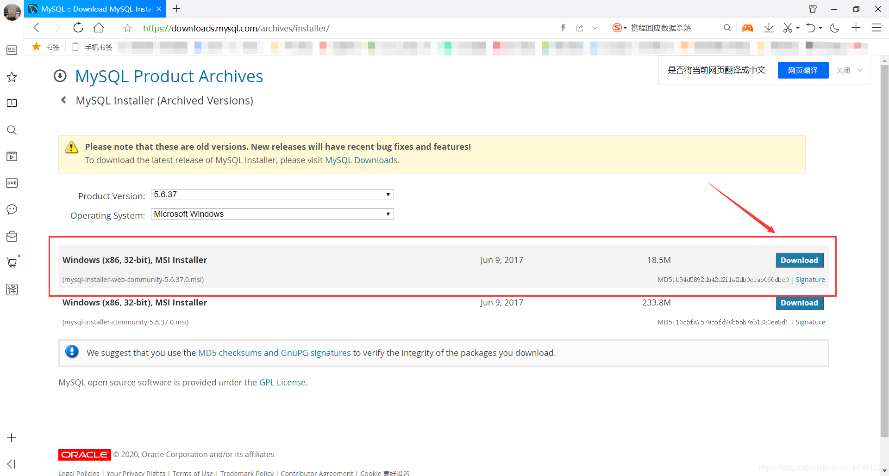
Task: Open the Sogou search engine selector
Action: pyautogui.click(x=619, y=28)
